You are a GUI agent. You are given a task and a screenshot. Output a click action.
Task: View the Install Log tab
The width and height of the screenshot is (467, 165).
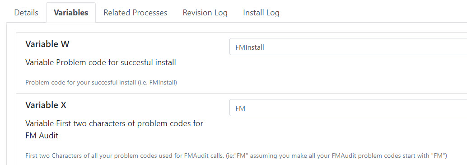(x=261, y=13)
